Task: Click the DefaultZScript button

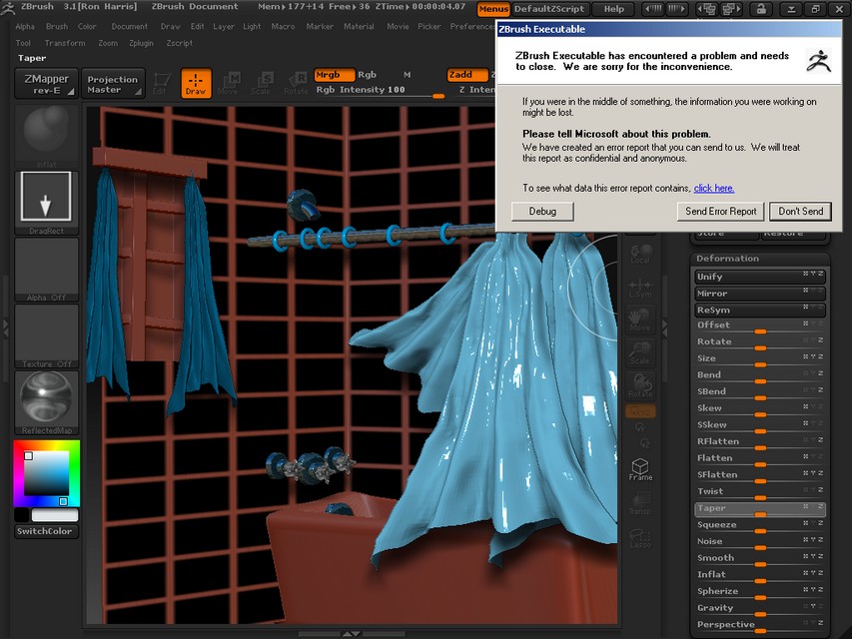Action: [x=548, y=9]
